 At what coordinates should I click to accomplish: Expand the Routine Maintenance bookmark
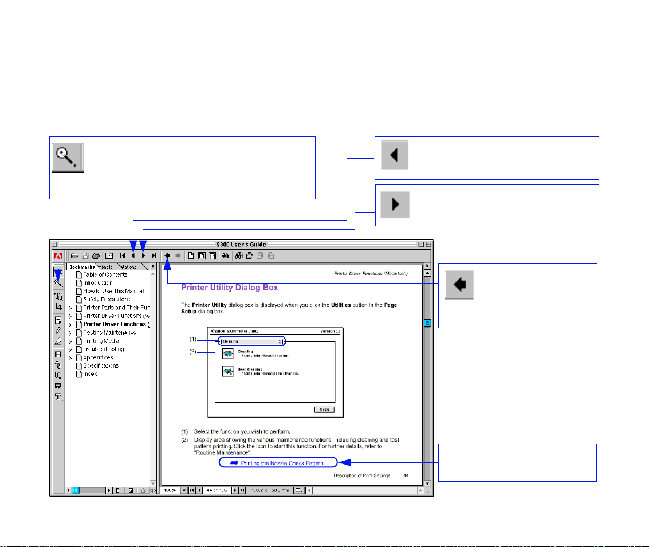(x=70, y=333)
